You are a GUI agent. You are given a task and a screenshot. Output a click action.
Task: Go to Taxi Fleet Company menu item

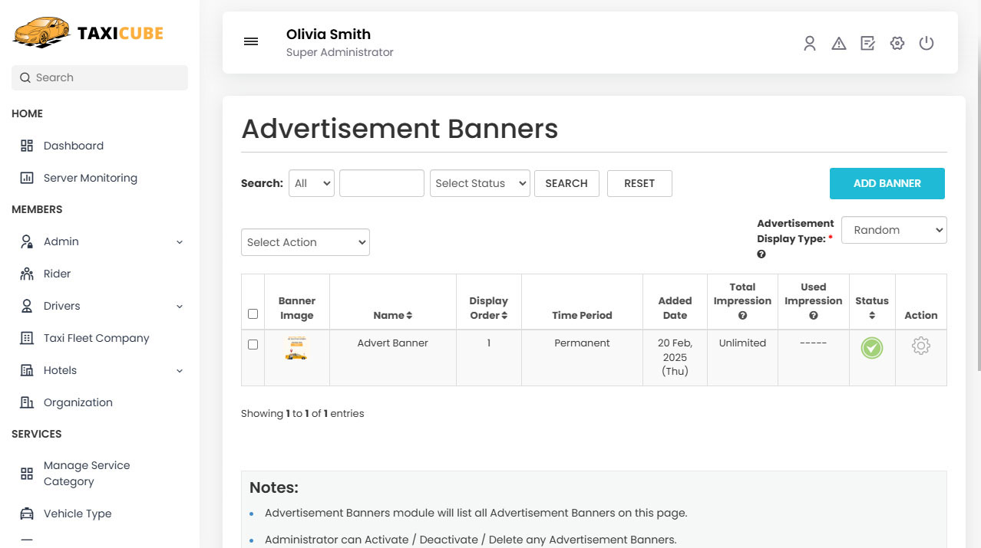[x=96, y=338]
